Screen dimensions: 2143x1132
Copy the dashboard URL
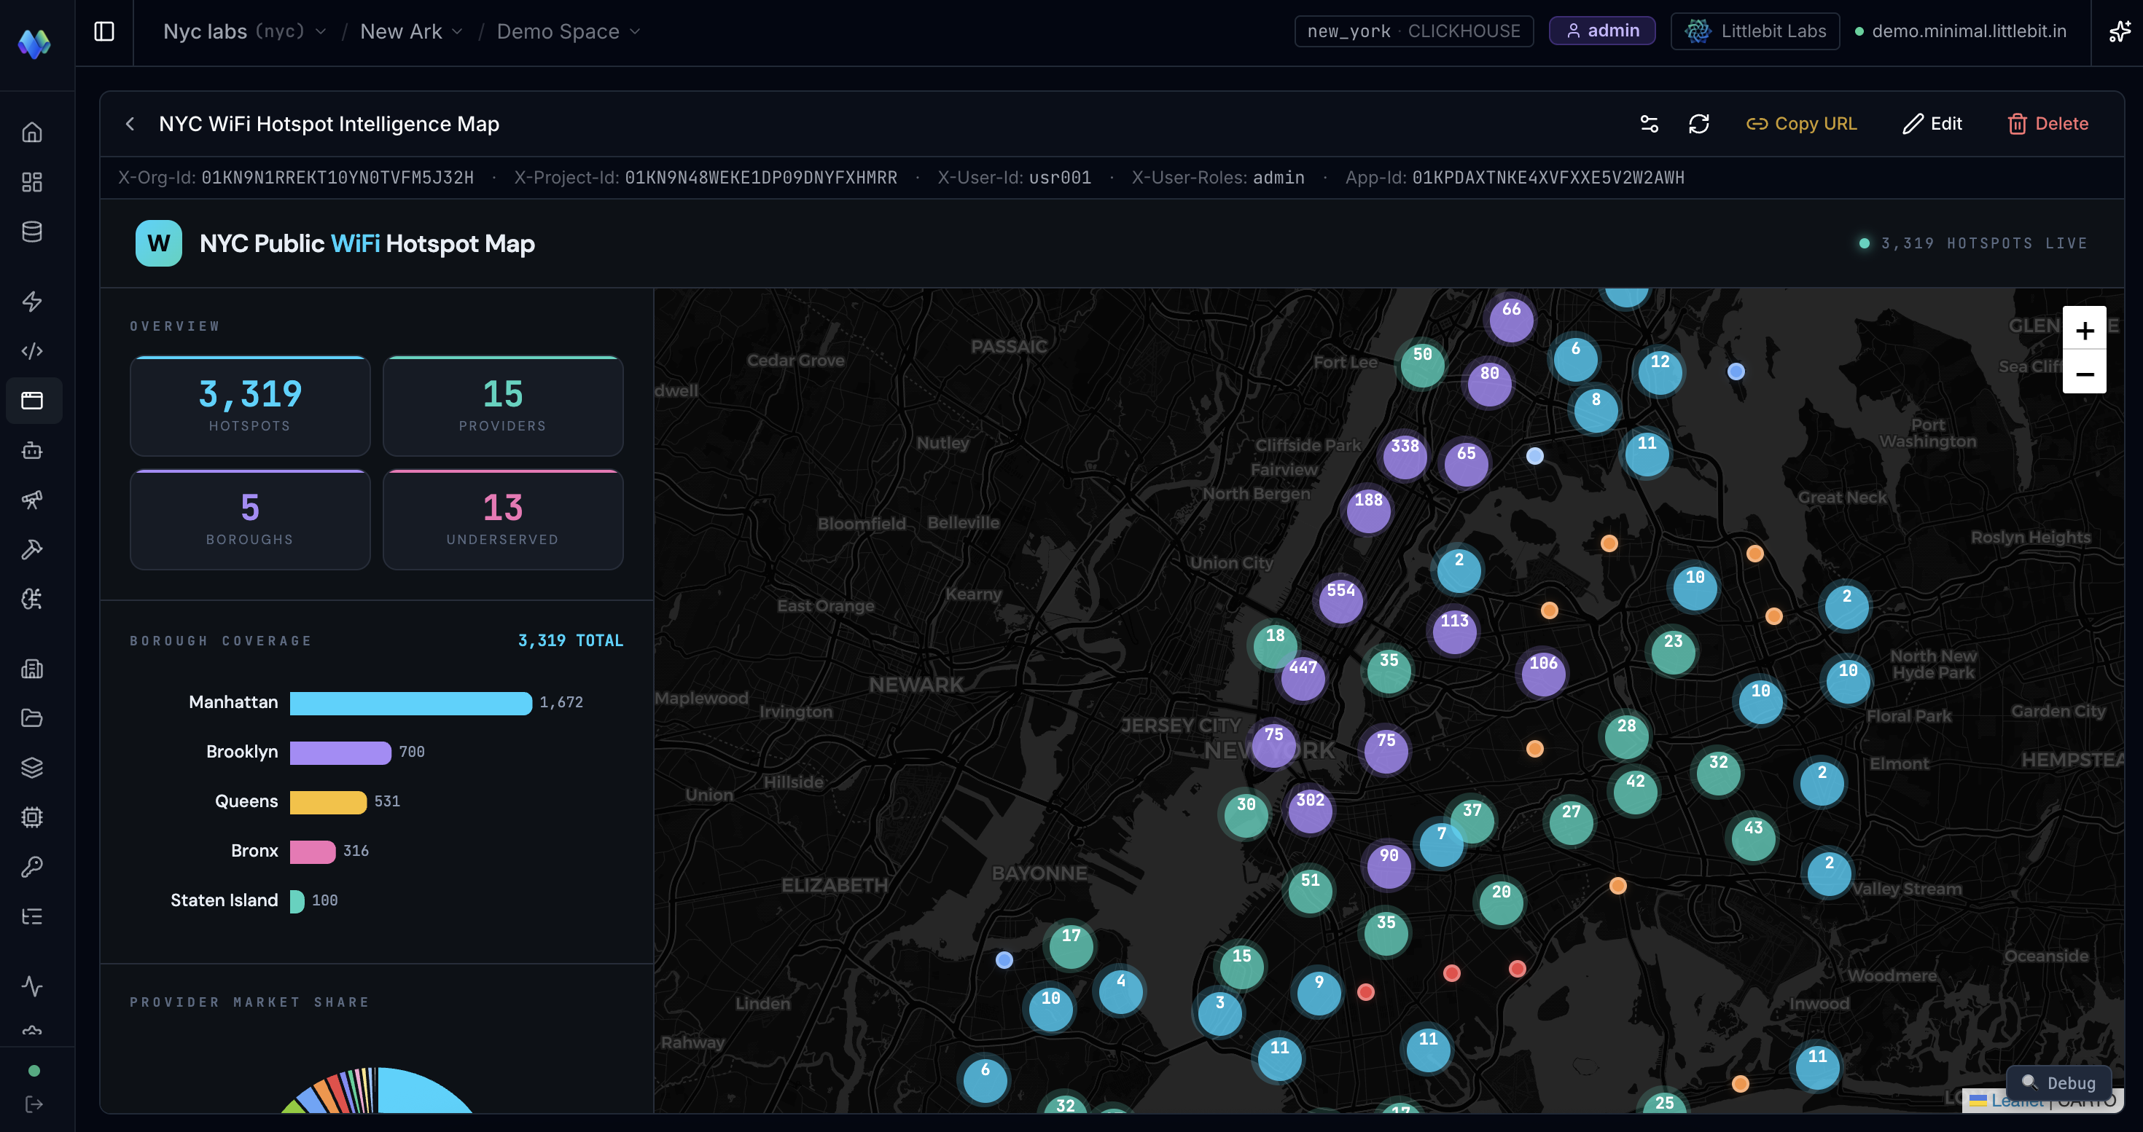pos(1802,123)
